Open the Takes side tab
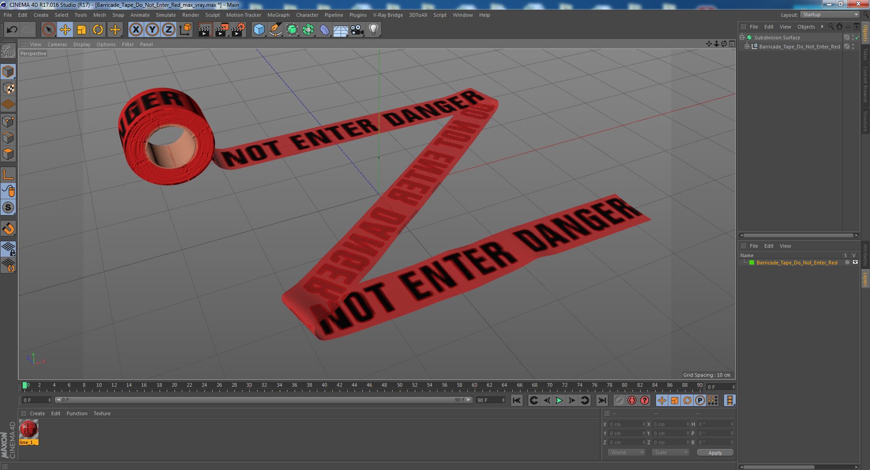This screenshot has width=870, height=470. point(865,54)
